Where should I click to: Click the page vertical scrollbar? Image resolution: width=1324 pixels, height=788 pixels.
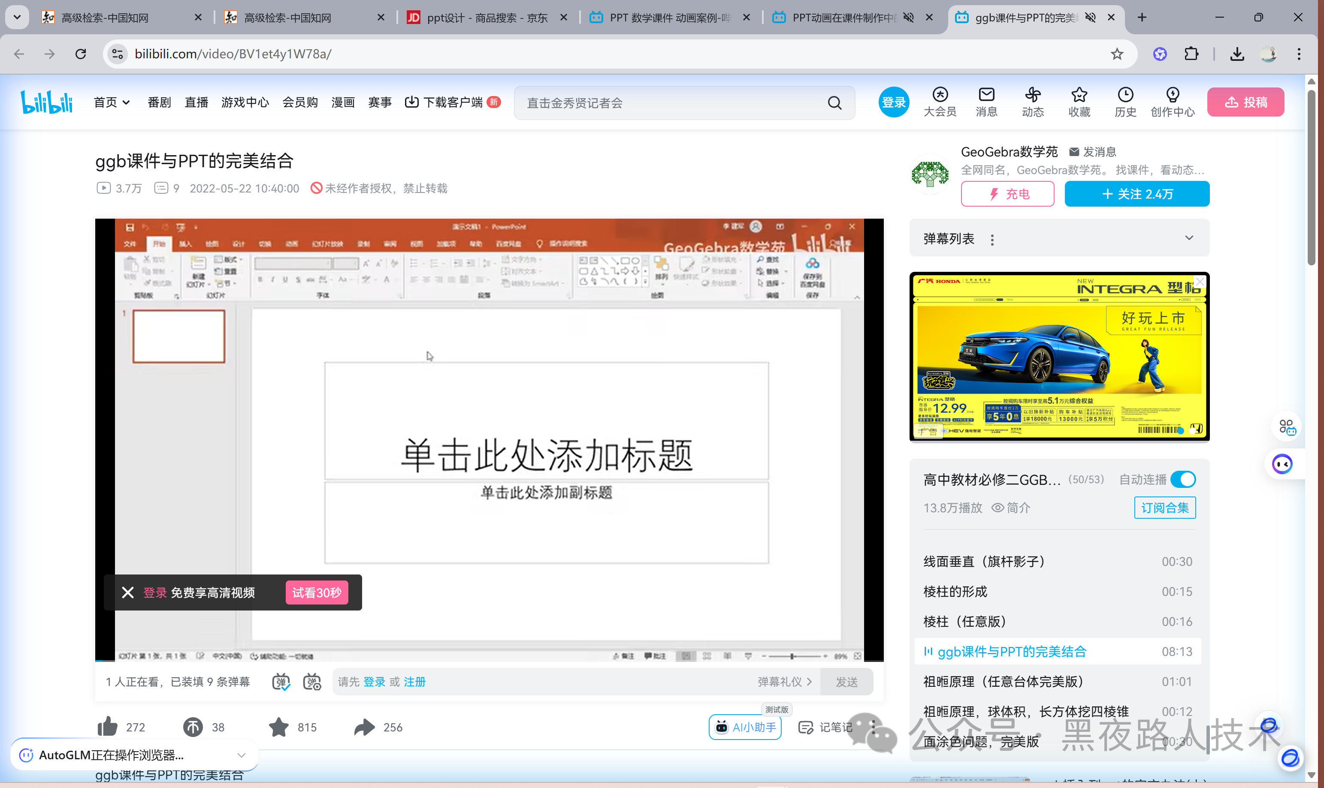[x=1311, y=178]
